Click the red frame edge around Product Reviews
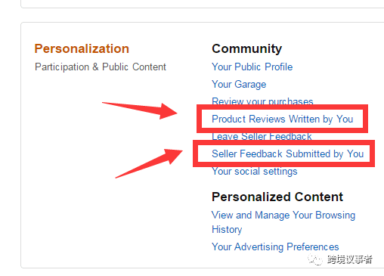The width and height of the screenshot is (384, 276). [282, 107]
